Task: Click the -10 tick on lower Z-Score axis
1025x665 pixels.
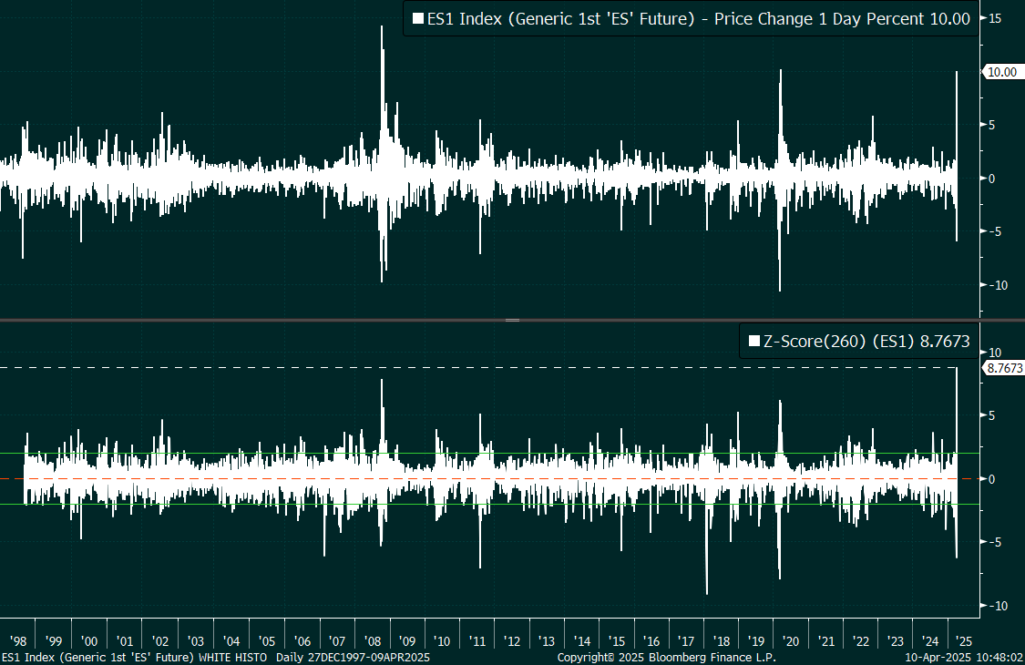Action: pos(998,606)
